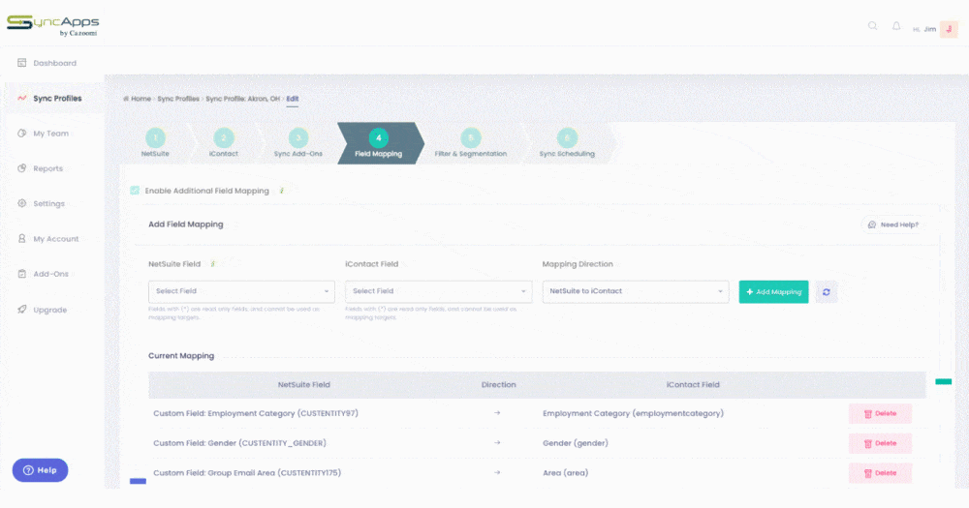Click direction arrow in Gender row
The image size is (969, 508).
[497, 442]
